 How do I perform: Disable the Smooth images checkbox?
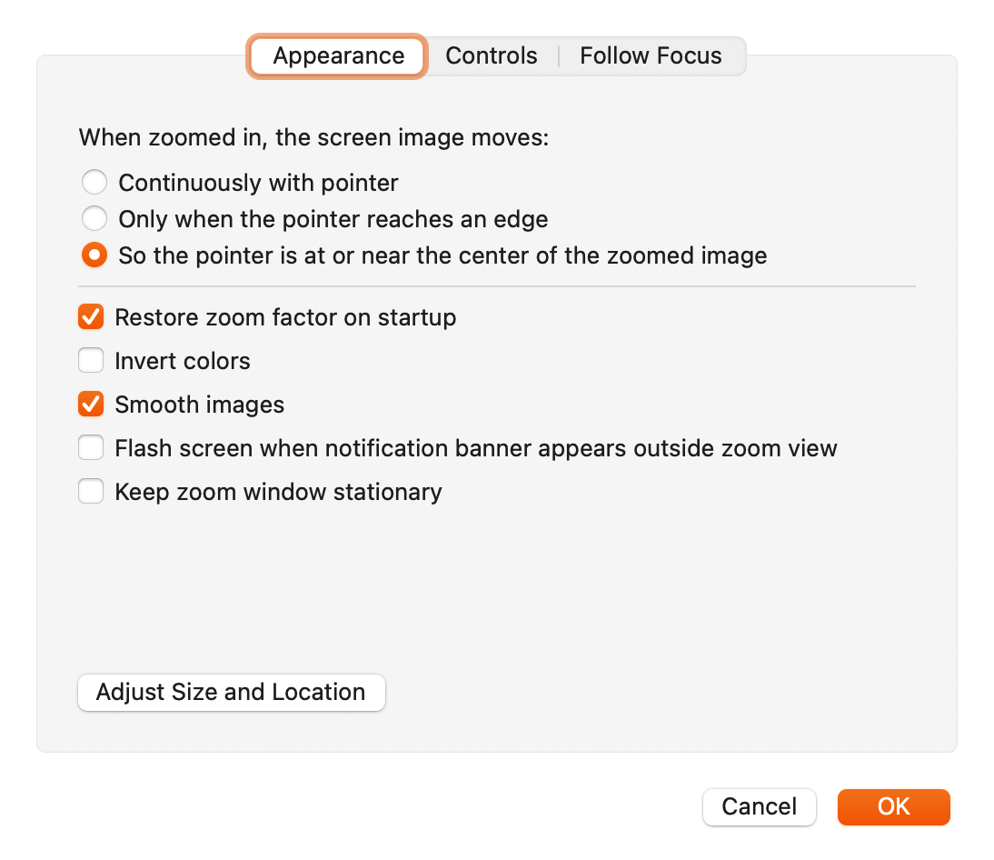(91, 404)
